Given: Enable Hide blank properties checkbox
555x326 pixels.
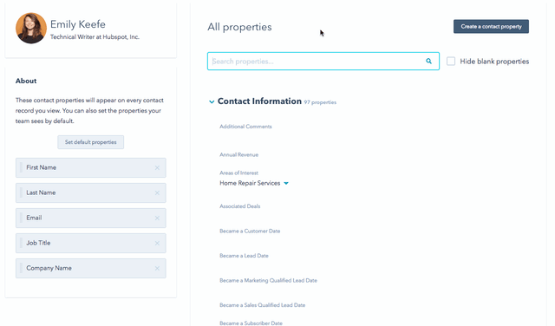Looking at the screenshot, I should [x=451, y=62].
